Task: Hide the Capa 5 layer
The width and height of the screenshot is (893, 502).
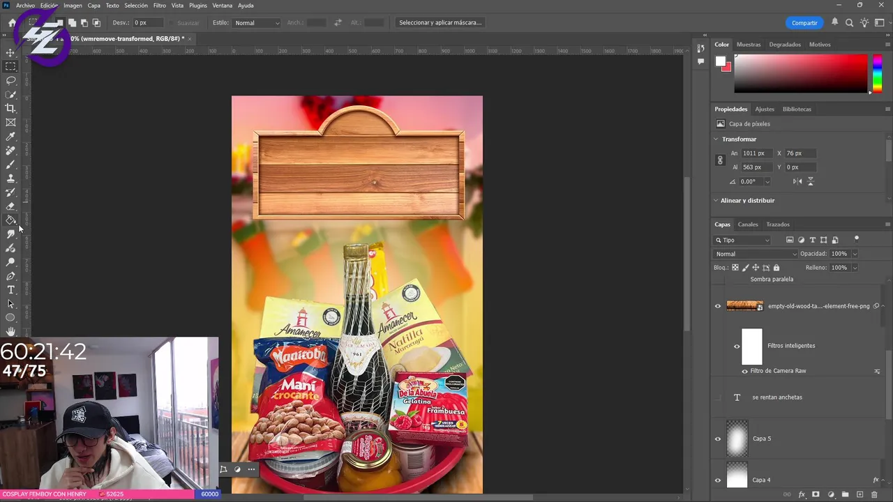Action: (717, 439)
